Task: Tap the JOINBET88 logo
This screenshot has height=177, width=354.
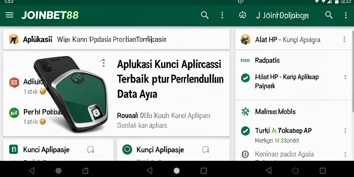Action: click(50, 15)
